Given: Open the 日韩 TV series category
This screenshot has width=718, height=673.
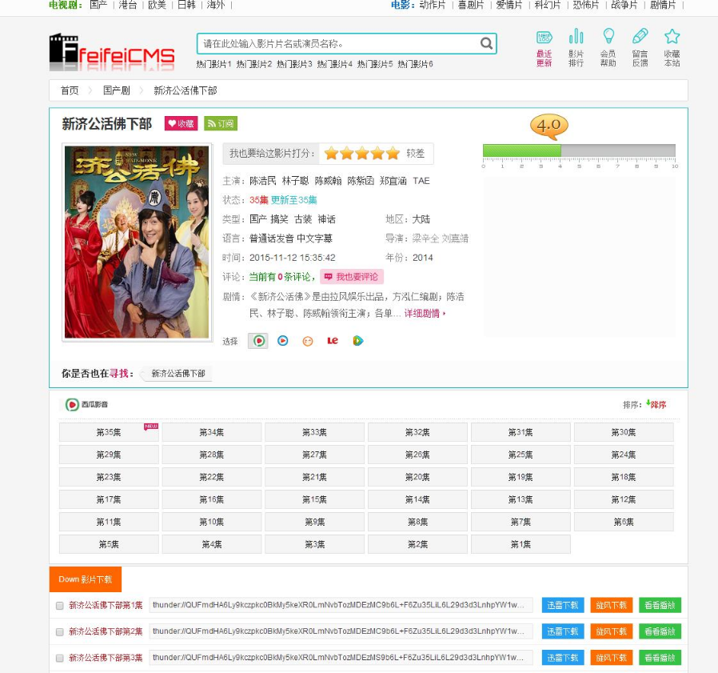Looking at the screenshot, I should tap(186, 5).
